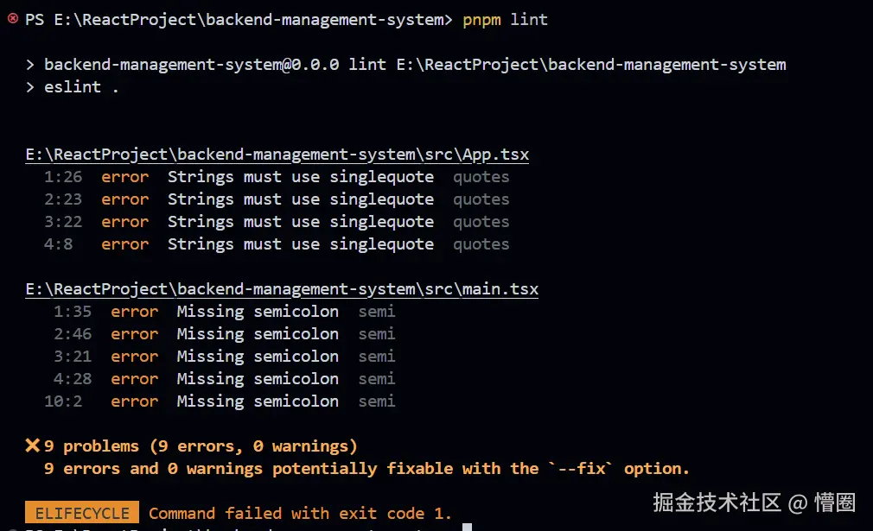The height and width of the screenshot is (531, 873).
Task: Click the 4:28 error location
Action: [x=73, y=379]
